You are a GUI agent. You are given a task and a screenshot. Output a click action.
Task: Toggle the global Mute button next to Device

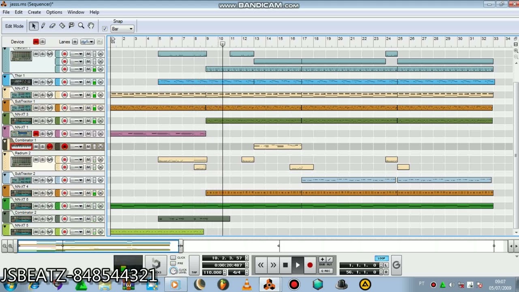pos(36,42)
